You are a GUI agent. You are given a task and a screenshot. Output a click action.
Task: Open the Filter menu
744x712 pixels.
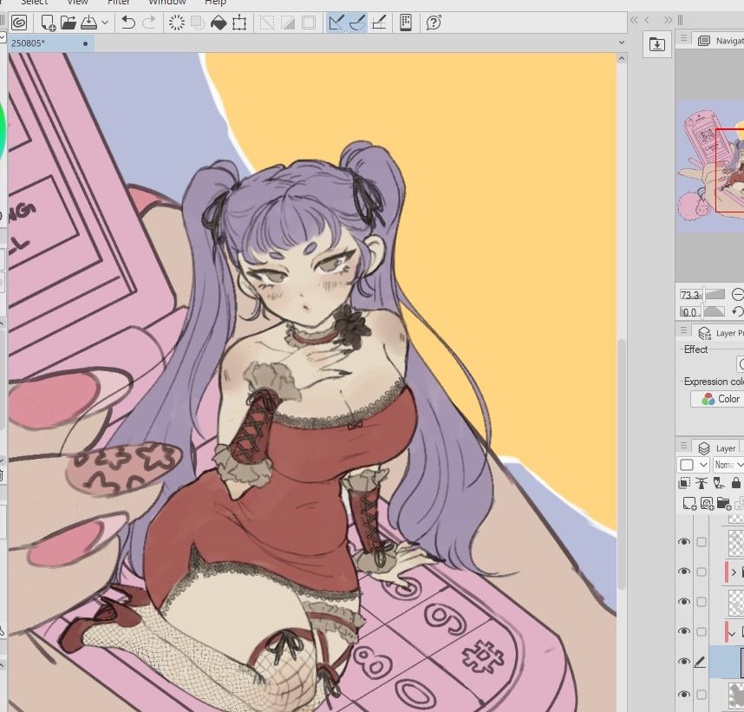[119, 3]
